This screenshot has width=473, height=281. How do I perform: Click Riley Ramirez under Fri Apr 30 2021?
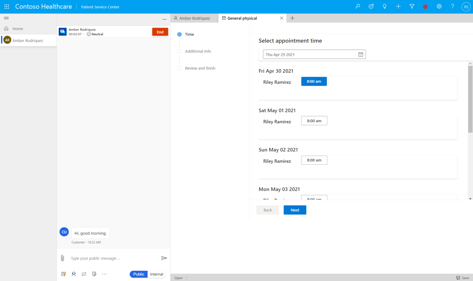(277, 82)
